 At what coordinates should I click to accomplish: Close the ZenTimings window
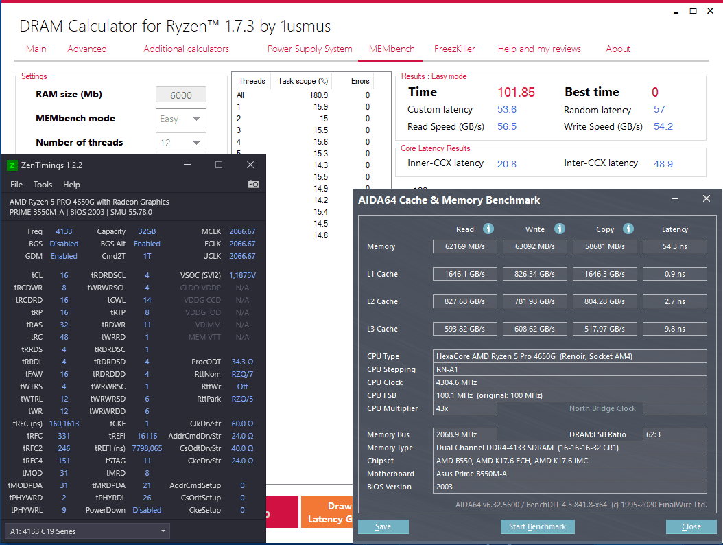[x=250, y=165]
